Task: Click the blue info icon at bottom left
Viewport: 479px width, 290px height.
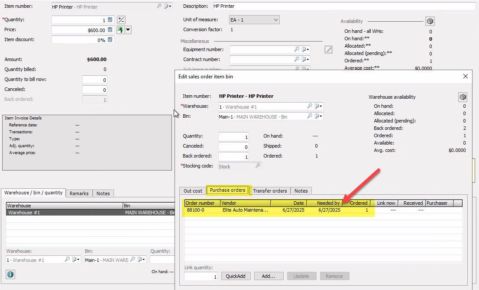Action: pos(10,274)
